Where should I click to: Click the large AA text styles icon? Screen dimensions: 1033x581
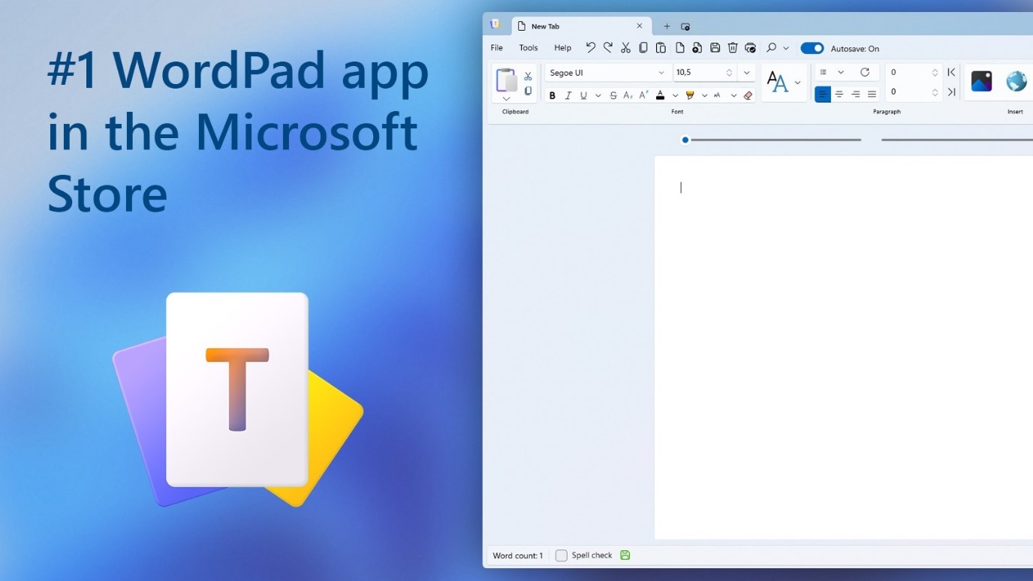778,82
